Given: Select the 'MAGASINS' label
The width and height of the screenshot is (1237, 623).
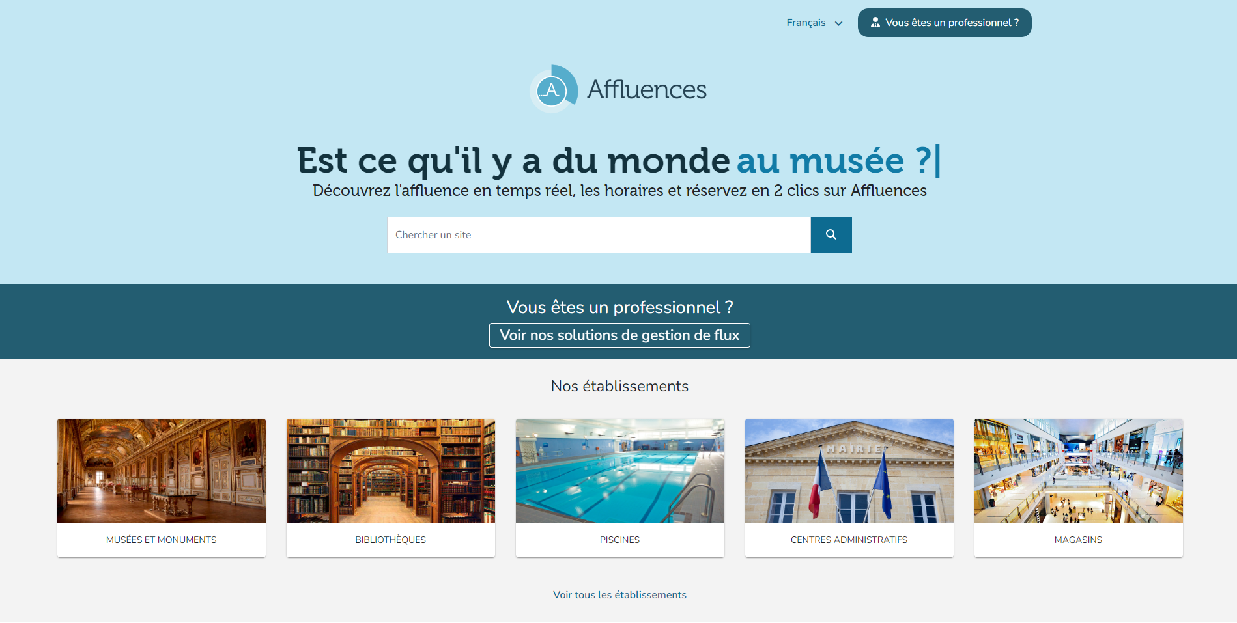Looking at the screenshot, I should [x=1079, y=540].
